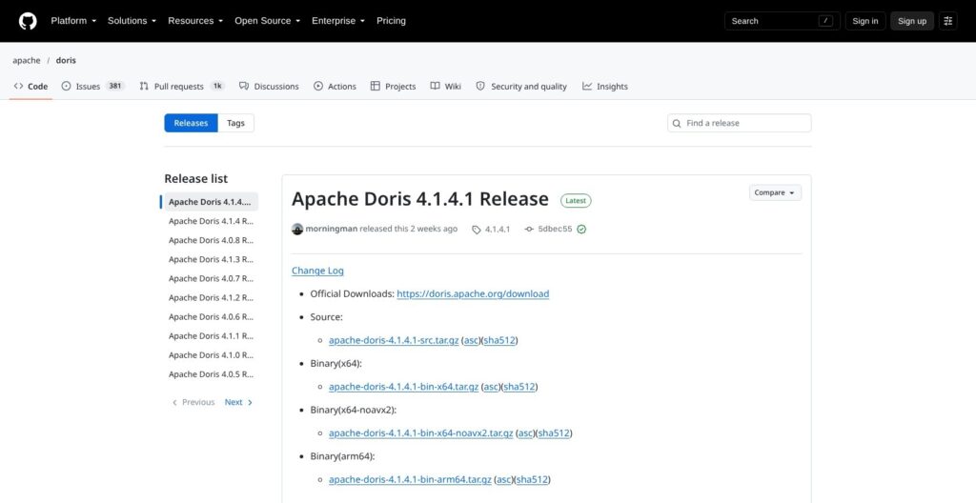Open the 4.1.4.1 tag link
976x503 pixels.
[x=491, y=229]
